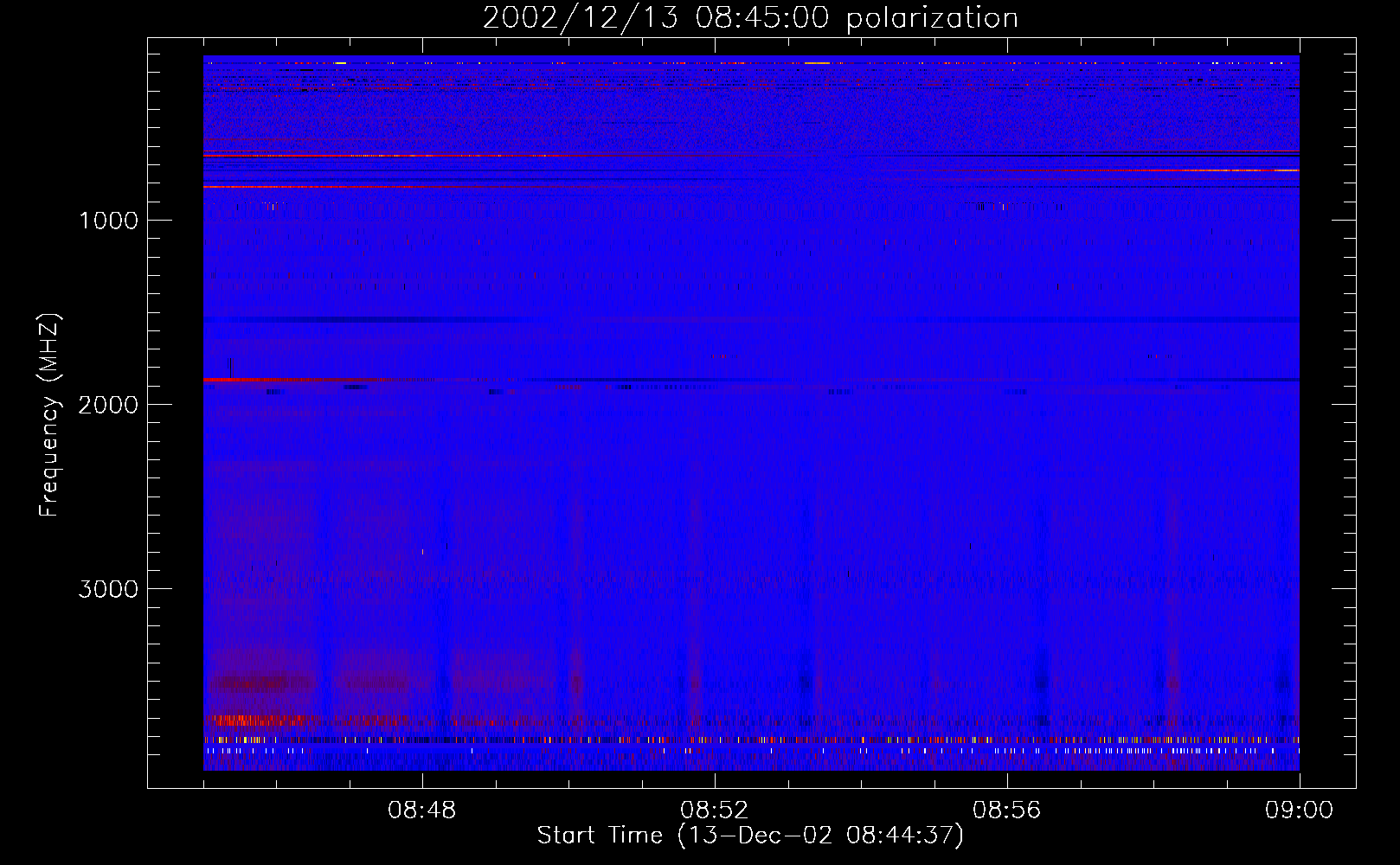Viewport: 1400px width, 865px height.
Task: Click the 08:52 time tick label
Action: tap(714, 811)
